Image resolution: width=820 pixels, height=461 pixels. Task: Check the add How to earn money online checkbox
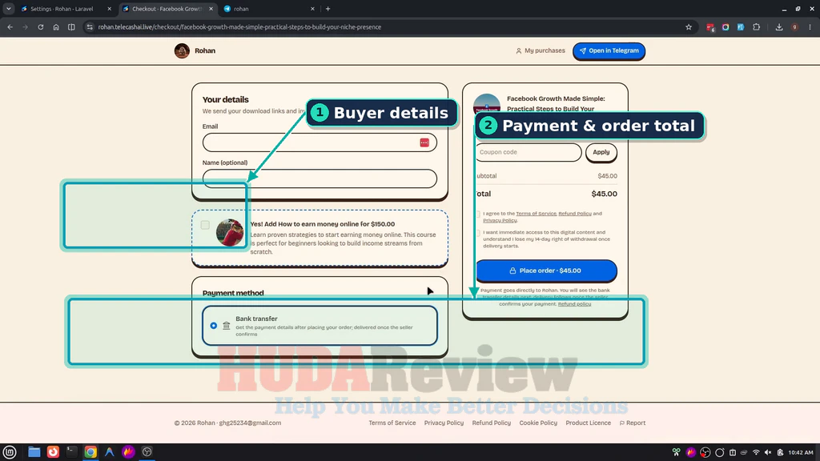205,225
